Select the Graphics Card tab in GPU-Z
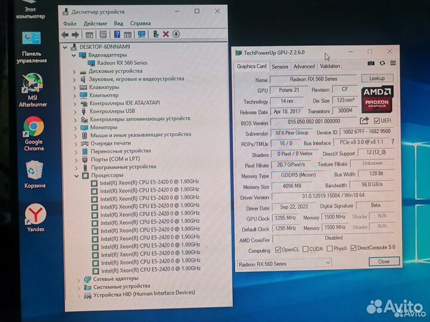 (251, 66)
